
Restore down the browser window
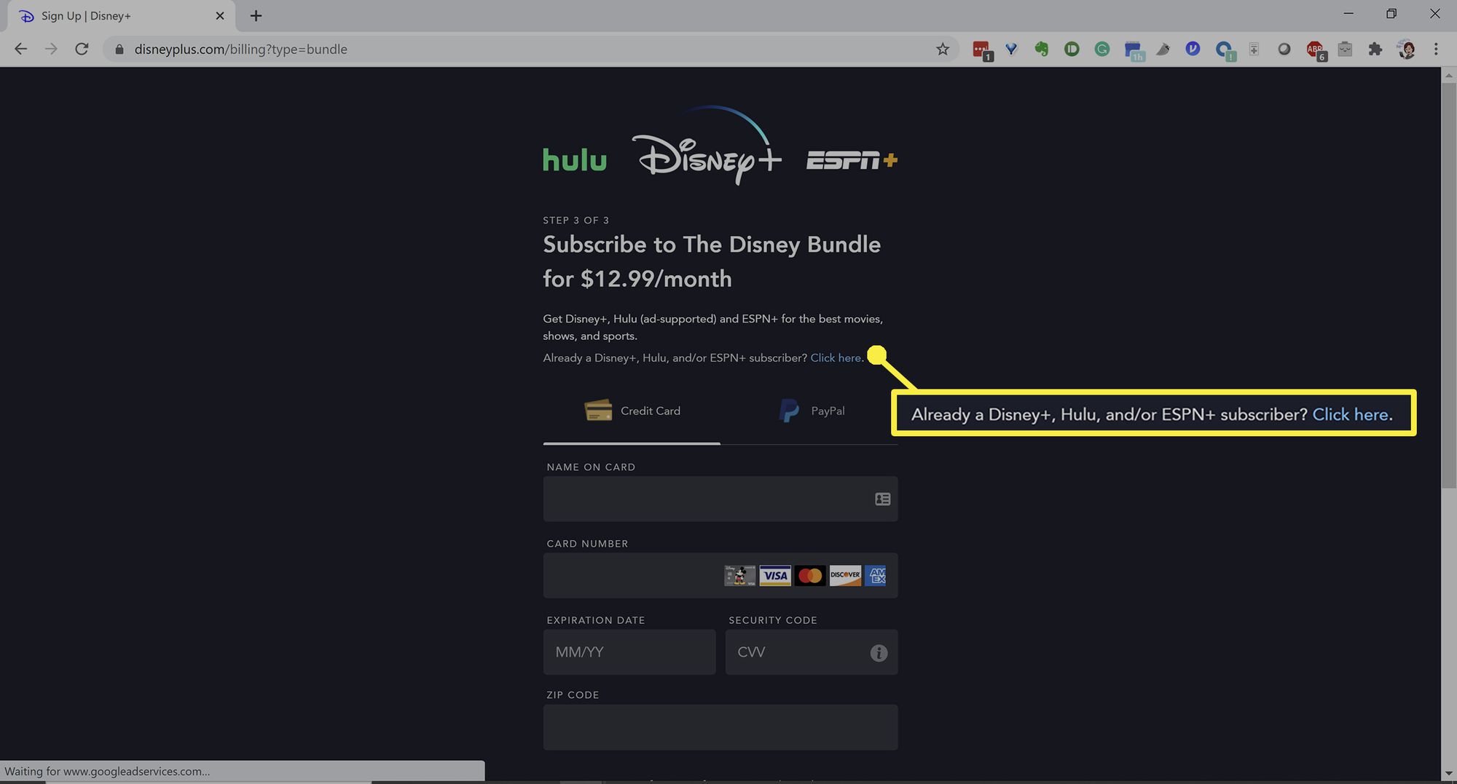click(x=1391, y=14)
